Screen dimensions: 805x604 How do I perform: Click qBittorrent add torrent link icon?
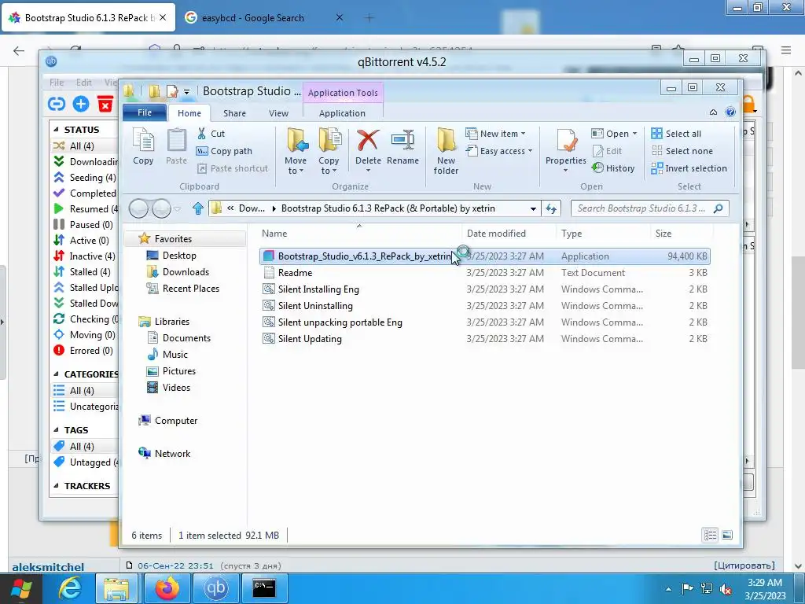[x=56, y=104]
